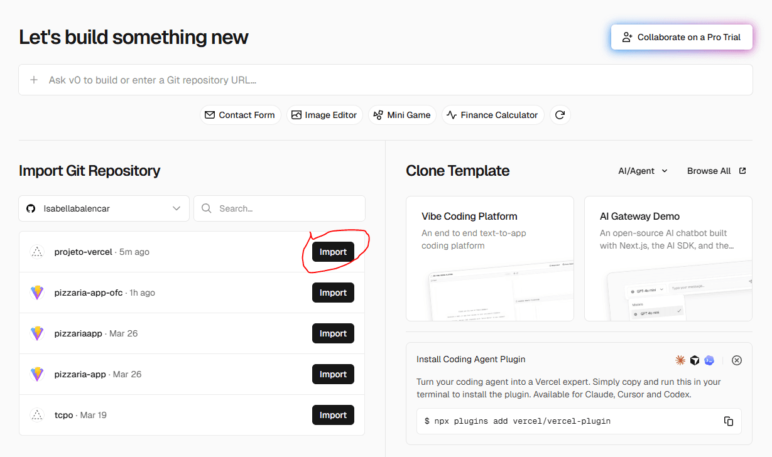The image size is (772, 457).
Task: Click the plus icon in prompt box
Action: pyautogui.click(x=35, y=80)
